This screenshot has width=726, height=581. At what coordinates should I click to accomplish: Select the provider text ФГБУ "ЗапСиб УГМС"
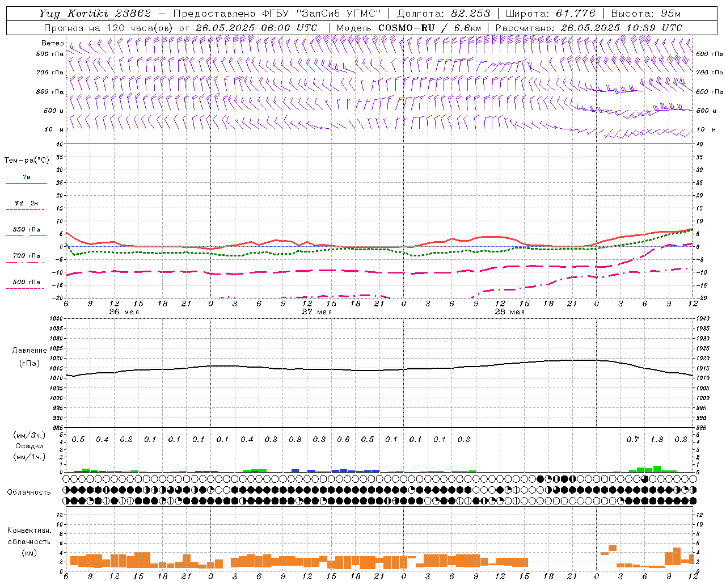pyautogui.click(x=322, y=14)
